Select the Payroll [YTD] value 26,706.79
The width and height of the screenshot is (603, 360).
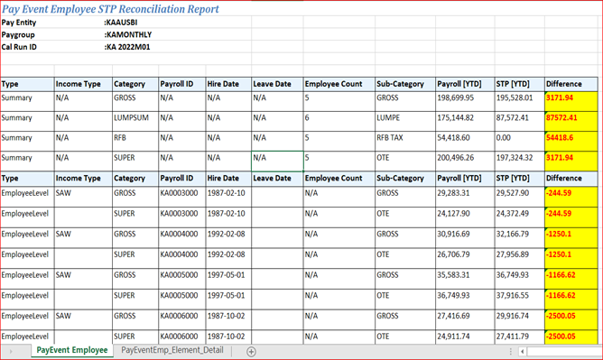click(465, 258)
